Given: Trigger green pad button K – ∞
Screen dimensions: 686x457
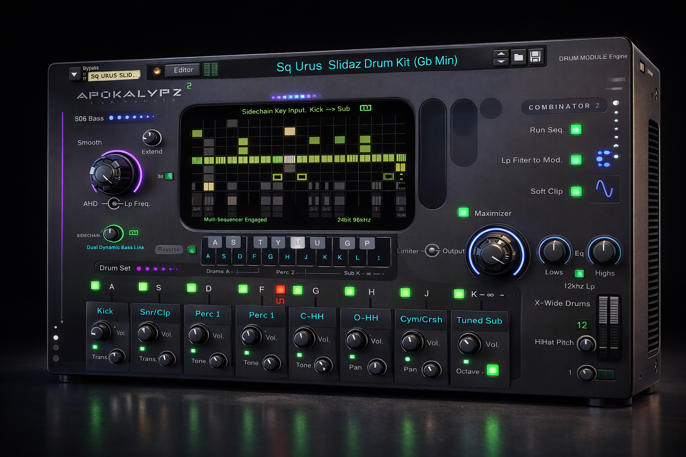Looking at the screenshot, I should (x=459, y=294).
